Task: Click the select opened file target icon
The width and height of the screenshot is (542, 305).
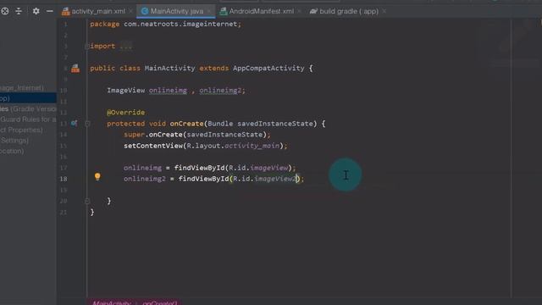Action: pyautogui.click(x=5, y=11)
